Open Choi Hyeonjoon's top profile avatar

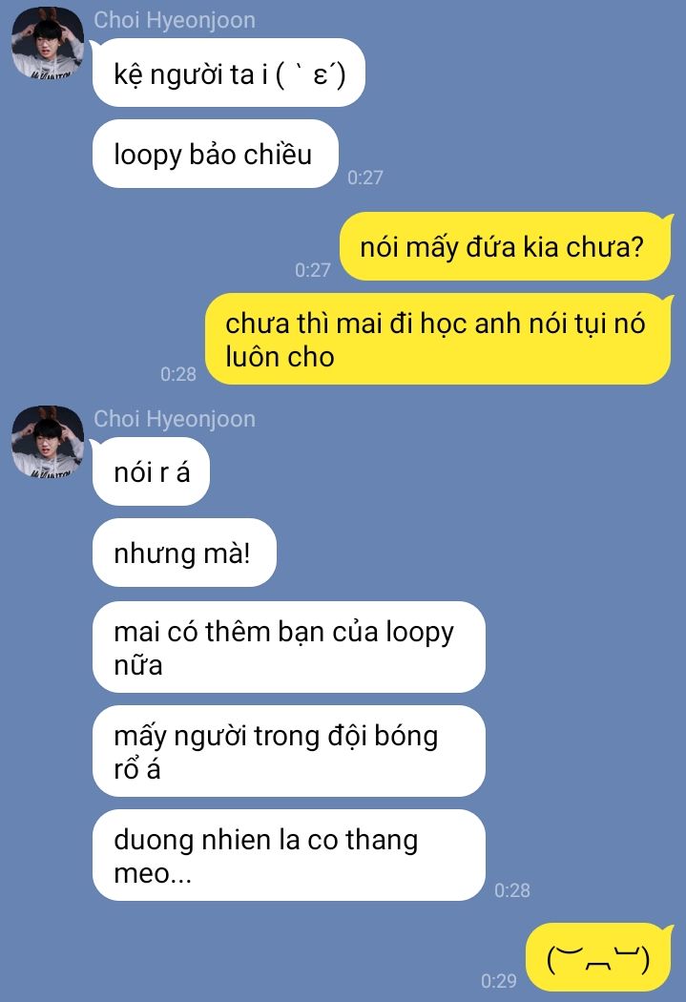pos(48,43)
